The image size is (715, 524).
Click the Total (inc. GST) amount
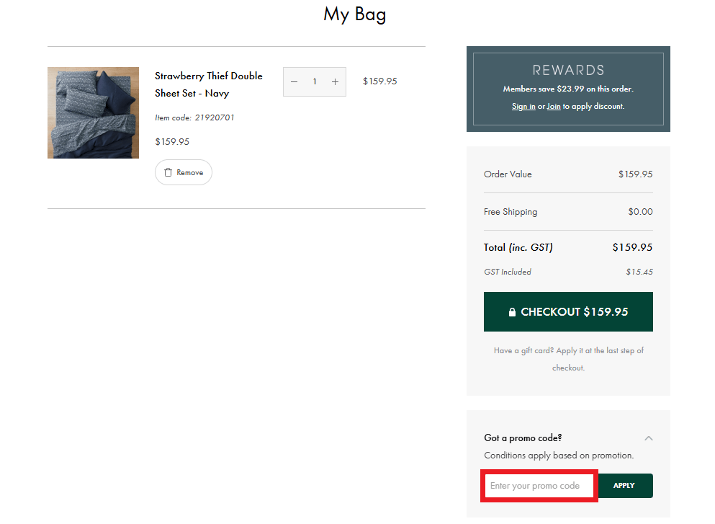click(x=631, y=247)
